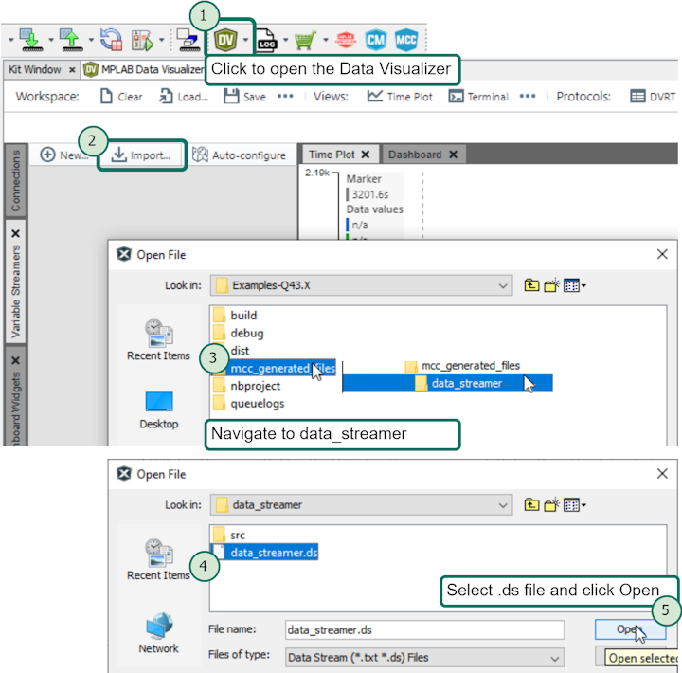This screenshot has width=682, height=673.
Task: Open Files of type dropdown
Action: click(x=424, y=657)
